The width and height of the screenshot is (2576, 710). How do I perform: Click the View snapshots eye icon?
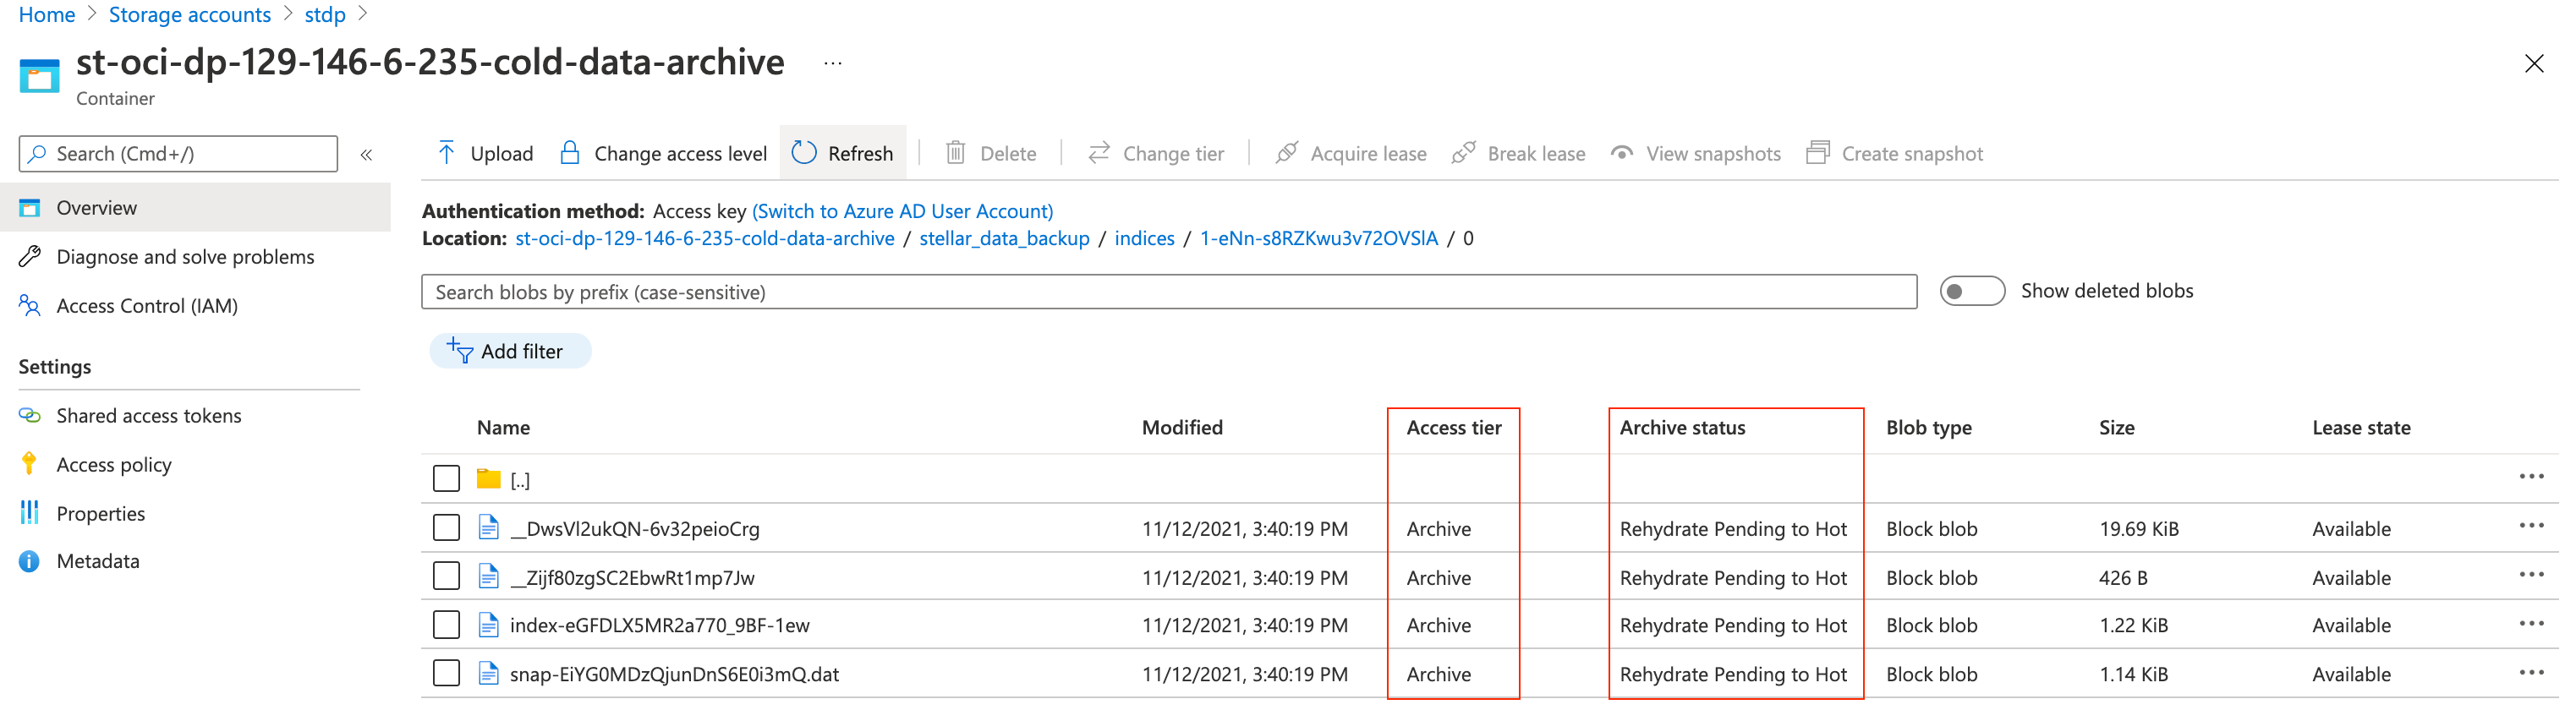pyautogui.click(x=1621, y=153)
